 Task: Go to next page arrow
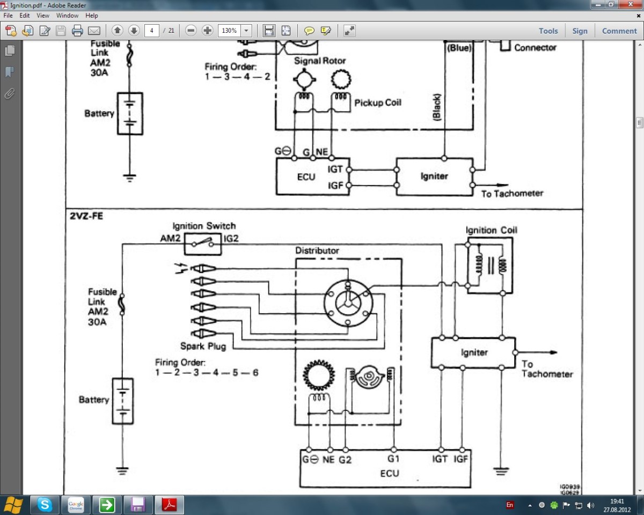(134, 31)
